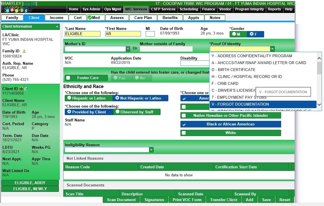
Task: Click the Family ID warning triangle icon
Action: pos(24,51)
